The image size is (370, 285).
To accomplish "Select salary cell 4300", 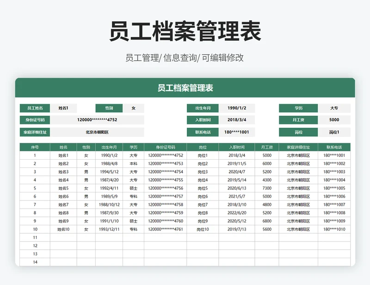I will coord(267,180).
